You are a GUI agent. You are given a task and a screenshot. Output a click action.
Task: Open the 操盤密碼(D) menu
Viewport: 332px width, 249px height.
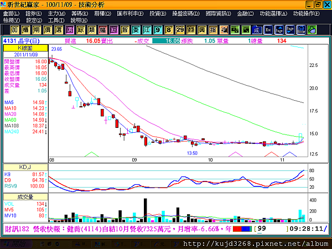click(x=186, y=13)
